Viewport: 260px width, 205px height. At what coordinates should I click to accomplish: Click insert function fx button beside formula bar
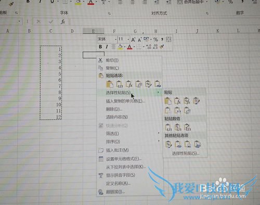tap(63, 22)
